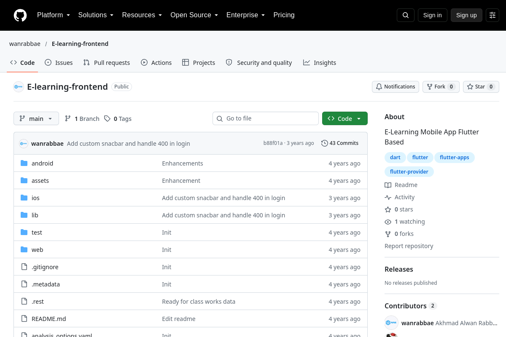Select the flutter-provider topic tag
Image resolution: width=506 pixels, height=337 pixels.
point(409,172)
